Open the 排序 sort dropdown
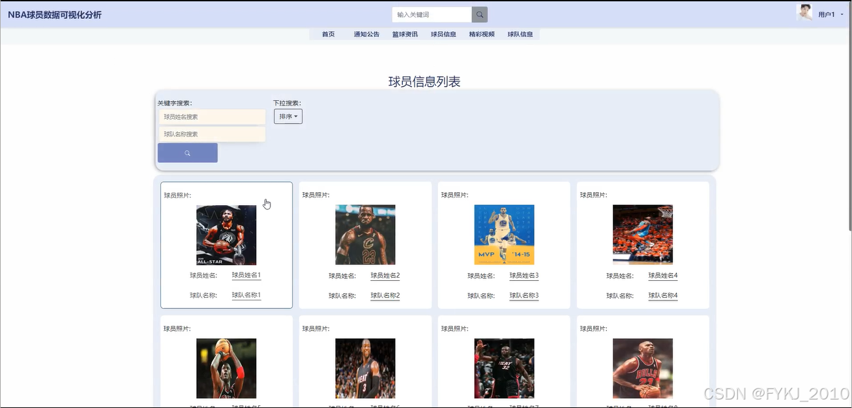852x408 pixels. click(x=288, y=117)
